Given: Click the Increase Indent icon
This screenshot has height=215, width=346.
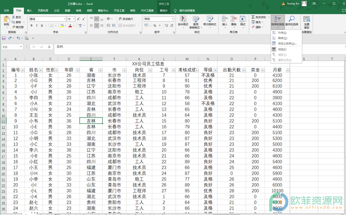Looking at the screenshot, I should (113, 25).
